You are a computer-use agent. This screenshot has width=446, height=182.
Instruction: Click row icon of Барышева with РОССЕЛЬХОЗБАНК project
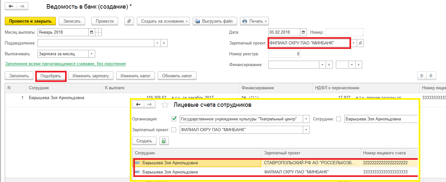137,163
